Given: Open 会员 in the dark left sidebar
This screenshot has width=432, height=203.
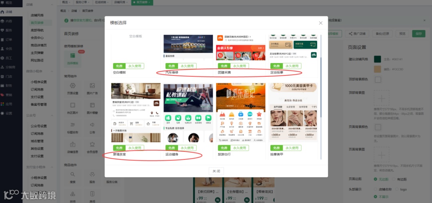Looking at the screenshot, I should click(x=7, y=49).
